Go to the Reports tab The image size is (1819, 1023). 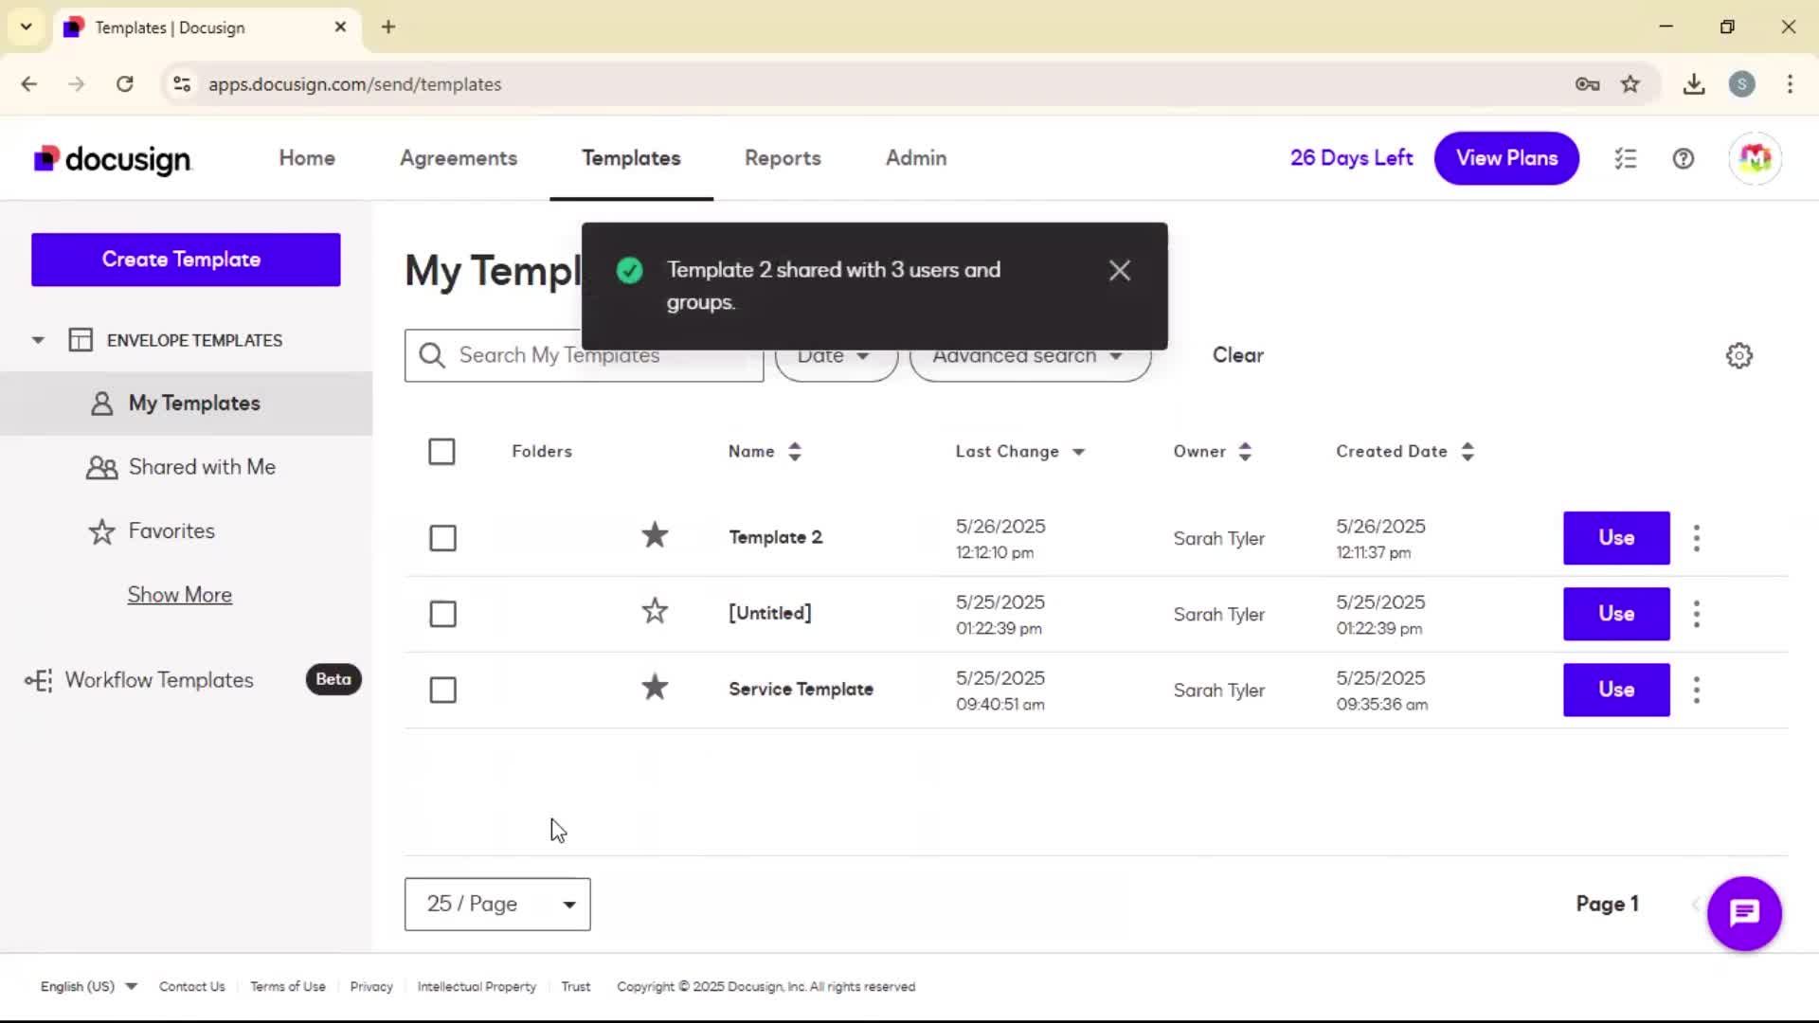click(783, 158)
